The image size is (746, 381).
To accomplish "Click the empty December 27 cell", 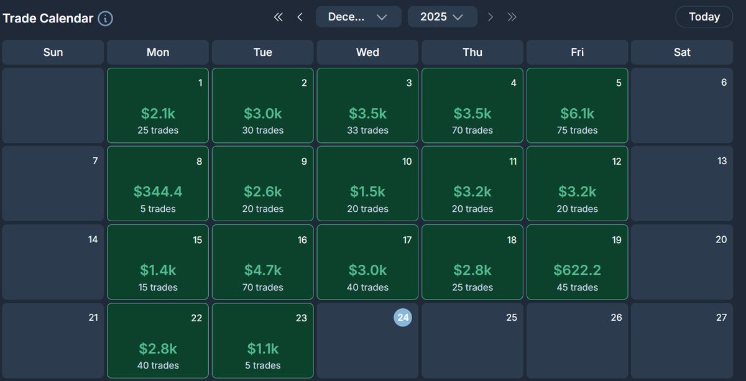I will coord(682,341).
